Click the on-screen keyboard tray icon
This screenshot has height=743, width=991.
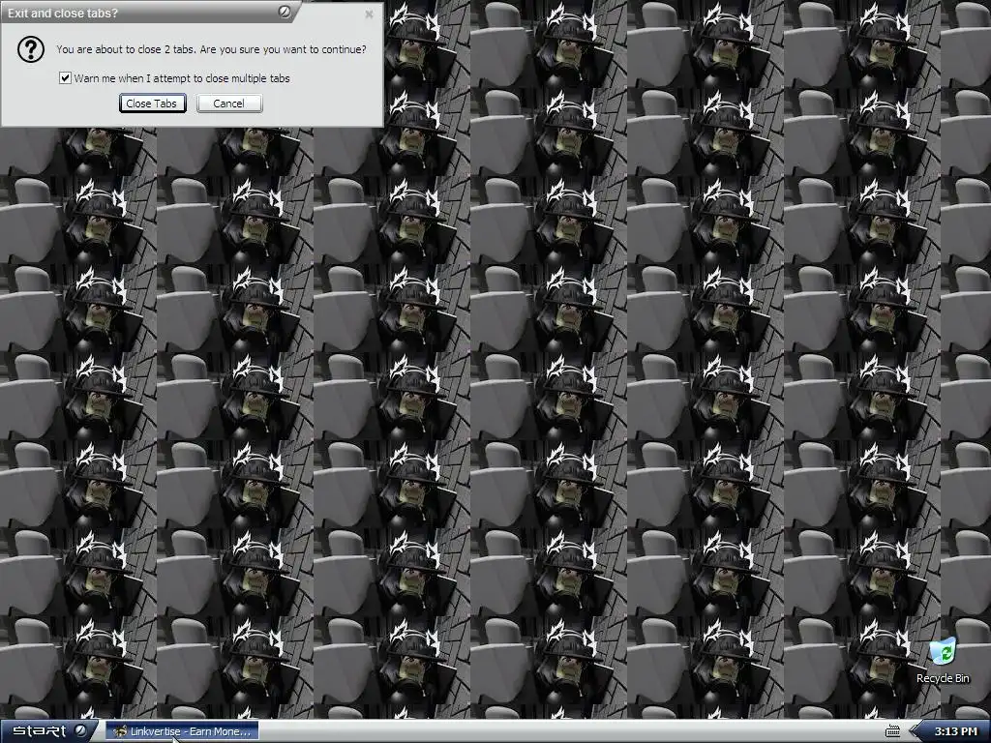pyautogui.click(x=892, y=731)
